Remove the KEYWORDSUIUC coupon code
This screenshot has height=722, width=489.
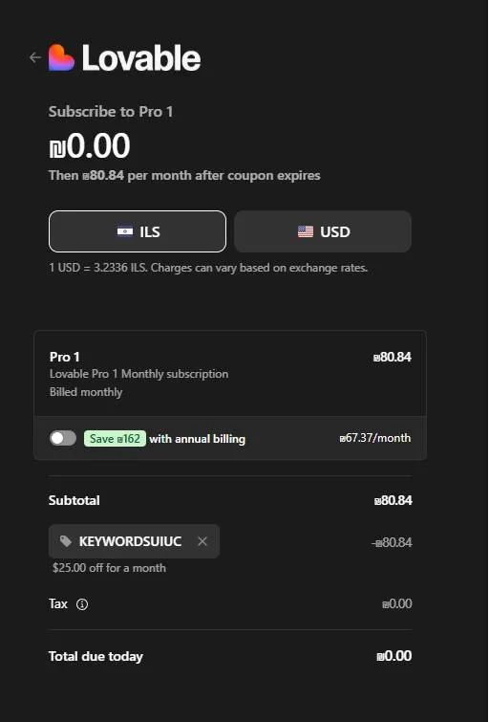click(x=202, y=541)
